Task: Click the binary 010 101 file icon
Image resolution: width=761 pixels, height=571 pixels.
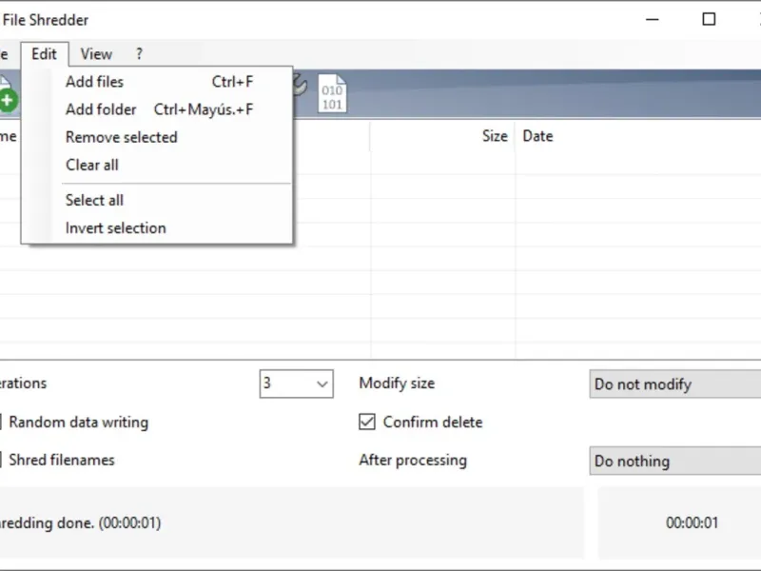Action: [x=332, y=94]
